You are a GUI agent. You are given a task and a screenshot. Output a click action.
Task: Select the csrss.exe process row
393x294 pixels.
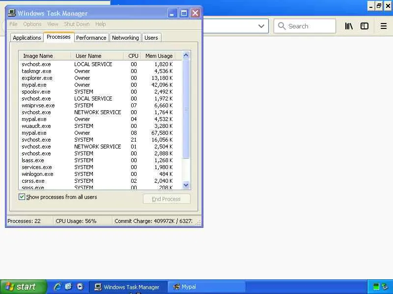100,181
